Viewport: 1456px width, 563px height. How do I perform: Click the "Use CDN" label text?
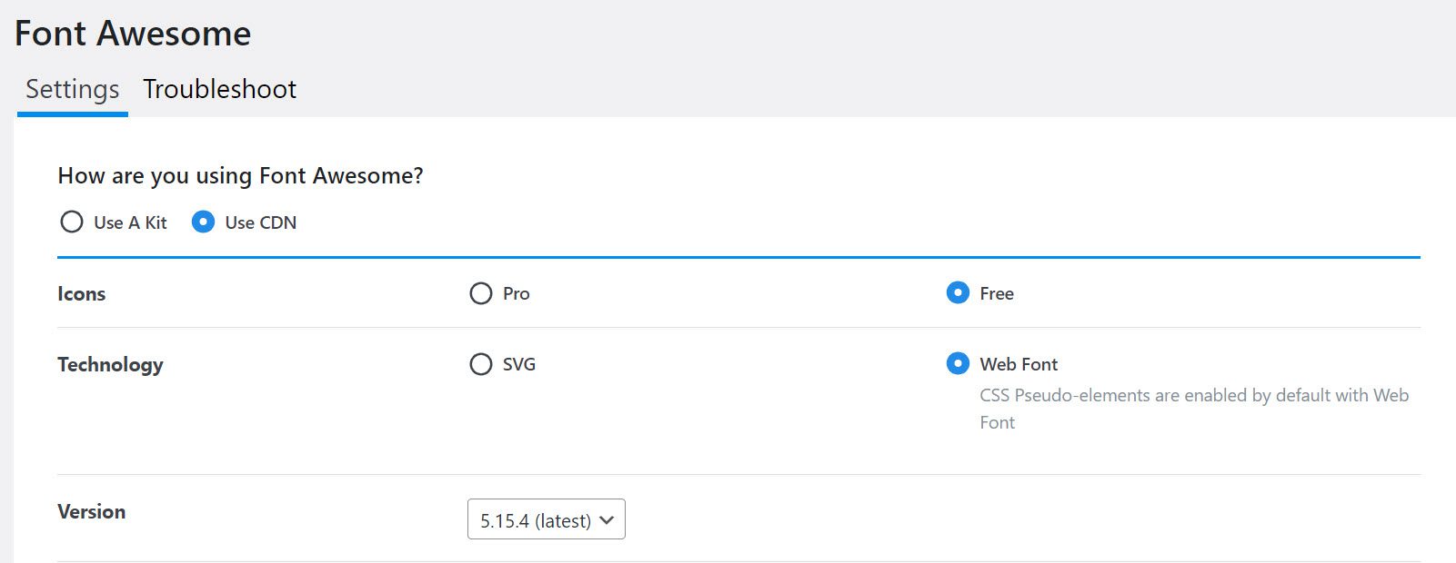click(261, 222)
